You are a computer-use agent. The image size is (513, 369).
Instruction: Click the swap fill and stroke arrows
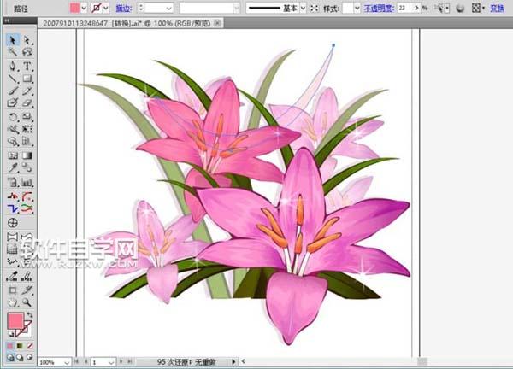(x=30, y=314)
